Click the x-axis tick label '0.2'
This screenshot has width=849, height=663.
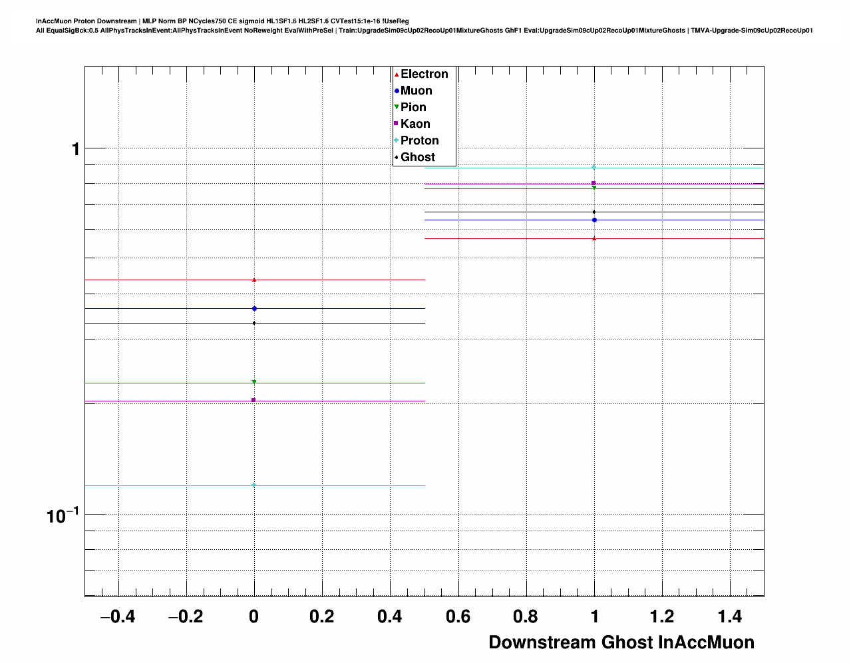point(322,617)
